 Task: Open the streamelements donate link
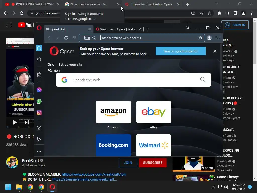click(x=85, y=179)
